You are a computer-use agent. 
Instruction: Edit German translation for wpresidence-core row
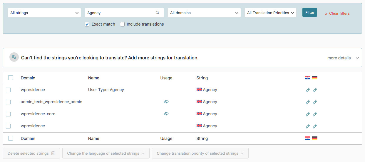click(315, 114)
